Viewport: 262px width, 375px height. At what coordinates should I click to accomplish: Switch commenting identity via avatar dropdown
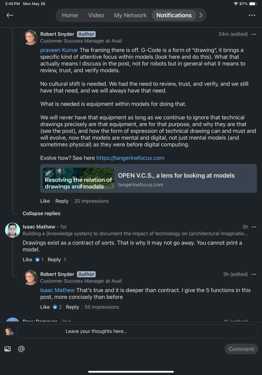(8, 331)
